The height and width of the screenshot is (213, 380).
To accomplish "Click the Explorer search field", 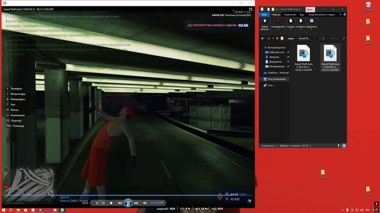I will click(337, 38).
